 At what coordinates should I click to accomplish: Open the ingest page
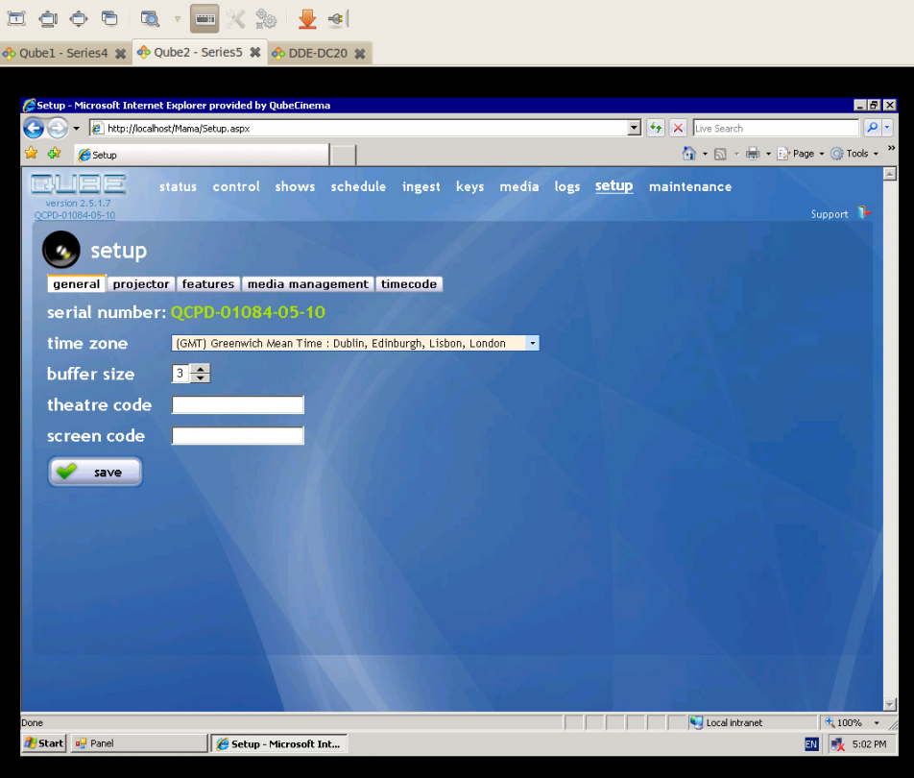tap(421, 187)
